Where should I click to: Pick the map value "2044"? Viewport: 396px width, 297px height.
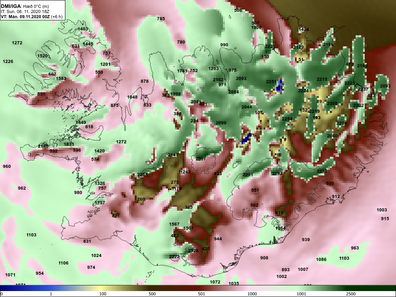tap(247, 107)
